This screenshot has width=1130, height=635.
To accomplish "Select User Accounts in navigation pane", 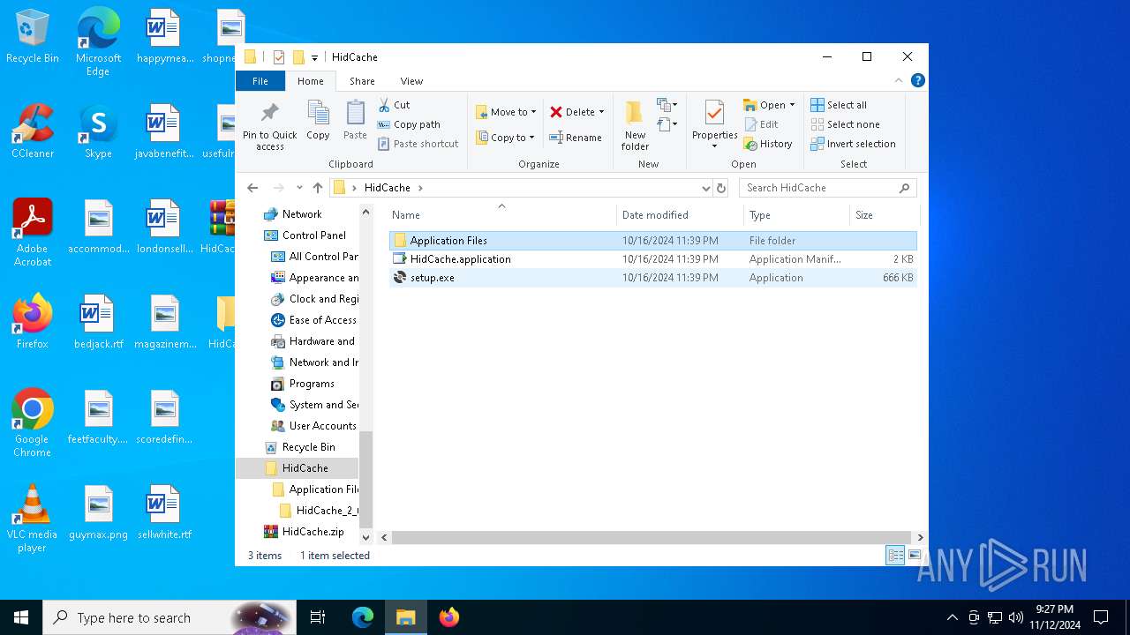I will pos(322,426).
